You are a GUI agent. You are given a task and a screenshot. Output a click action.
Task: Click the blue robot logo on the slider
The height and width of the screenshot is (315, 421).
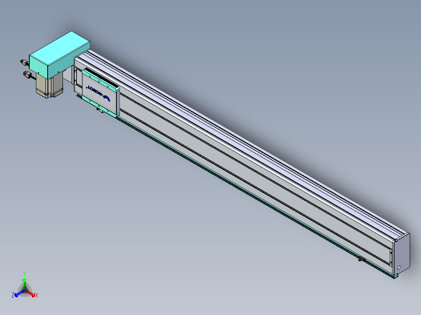(98, 94)
